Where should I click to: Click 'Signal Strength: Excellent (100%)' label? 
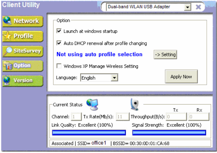pos(167,125)
